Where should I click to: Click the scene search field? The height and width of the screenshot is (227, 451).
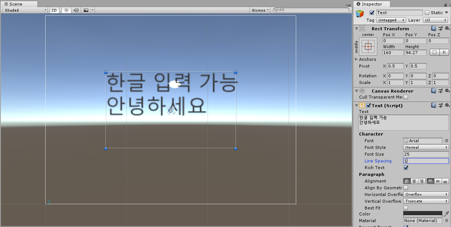312,10
